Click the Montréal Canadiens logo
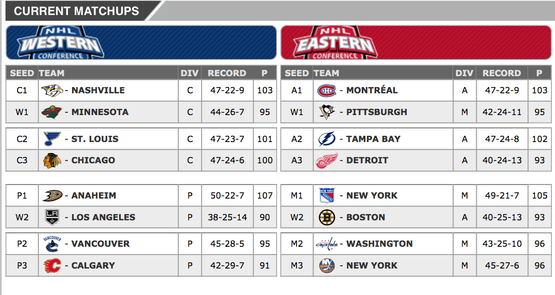Image resolution: width=555 pixels, height=295 pixels. coord(326,90)
